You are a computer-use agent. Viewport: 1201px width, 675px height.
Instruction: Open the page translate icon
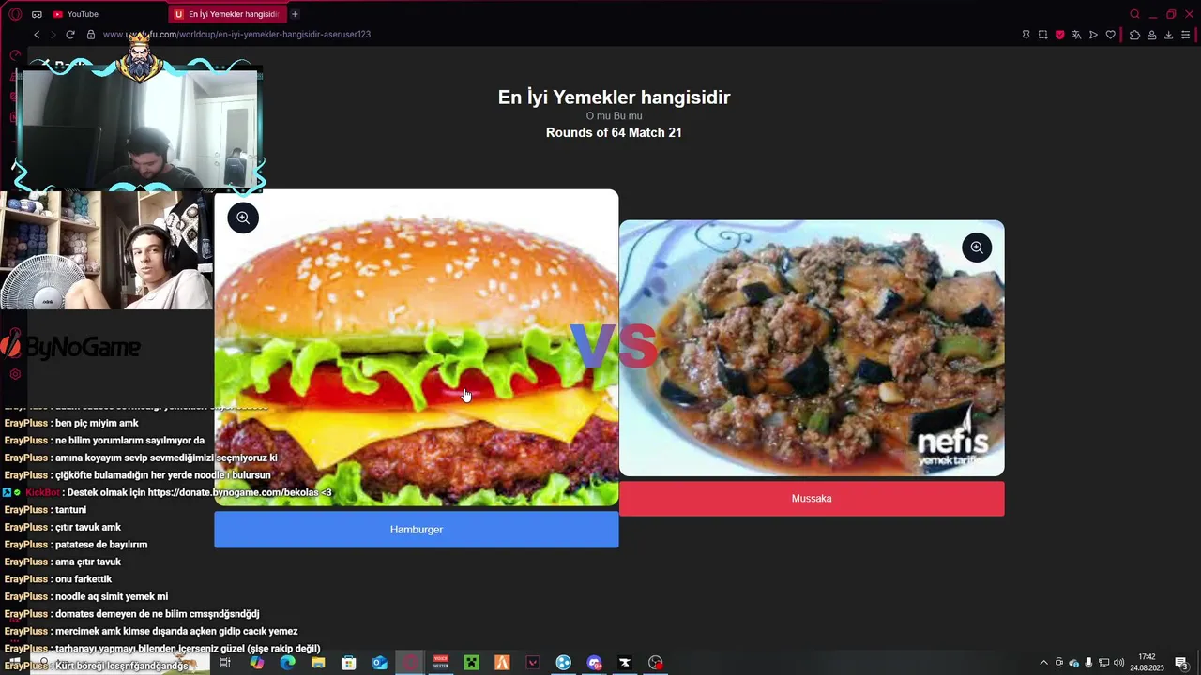coord(1076,35)
